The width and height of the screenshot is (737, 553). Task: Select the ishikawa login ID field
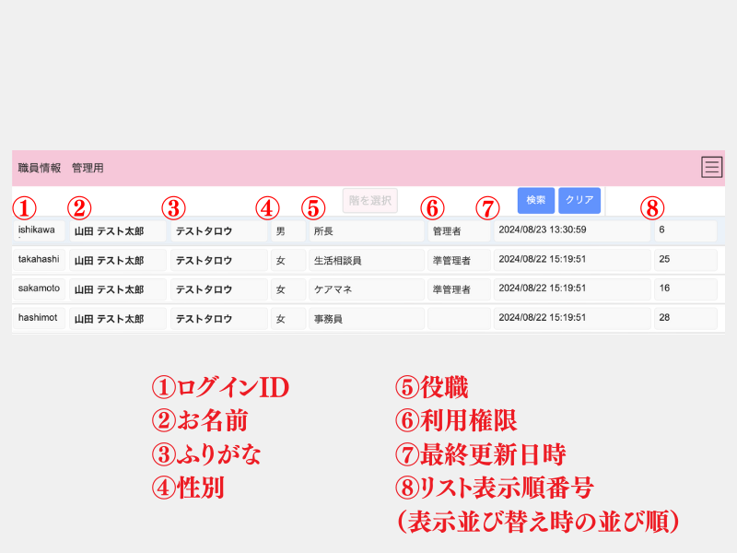coord(39,230)
